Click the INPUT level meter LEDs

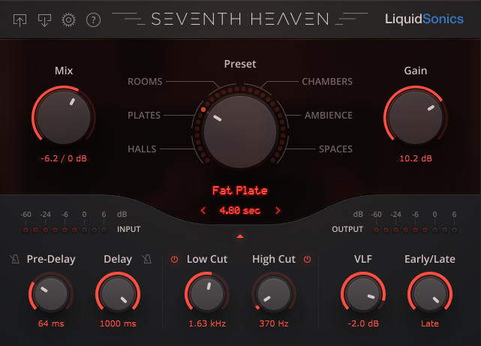[x=65, y=230]
